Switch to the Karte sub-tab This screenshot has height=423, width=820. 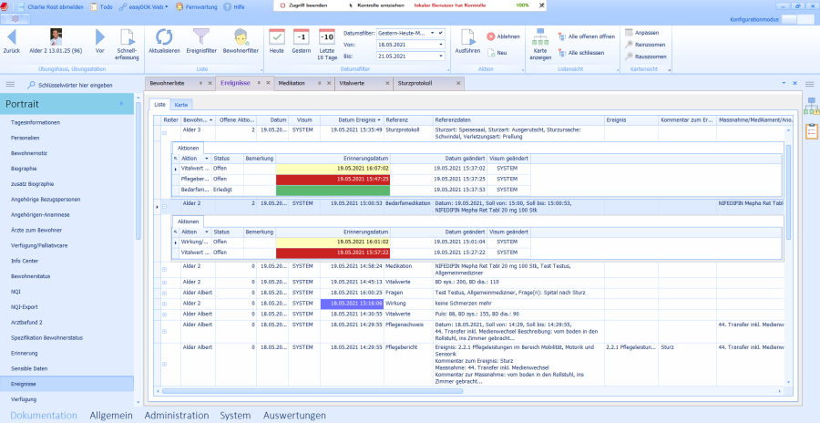[182, 105]
